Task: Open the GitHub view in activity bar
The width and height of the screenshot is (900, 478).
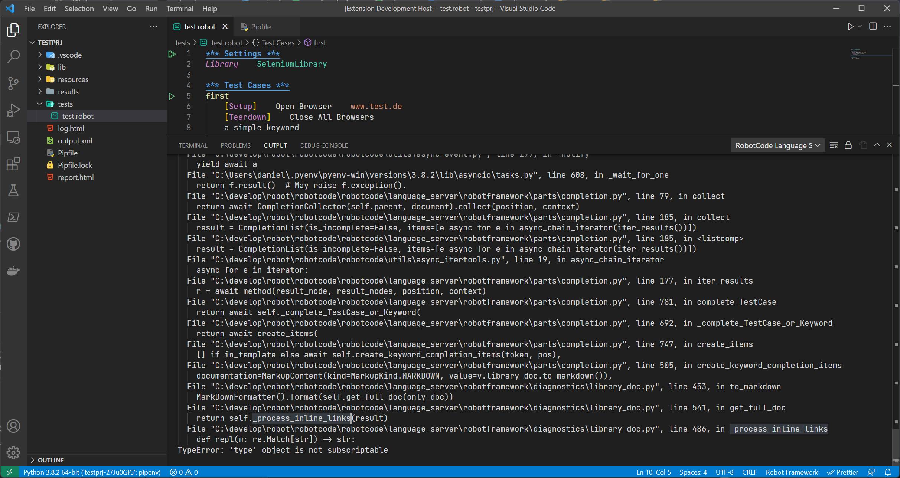Action: 13,244
